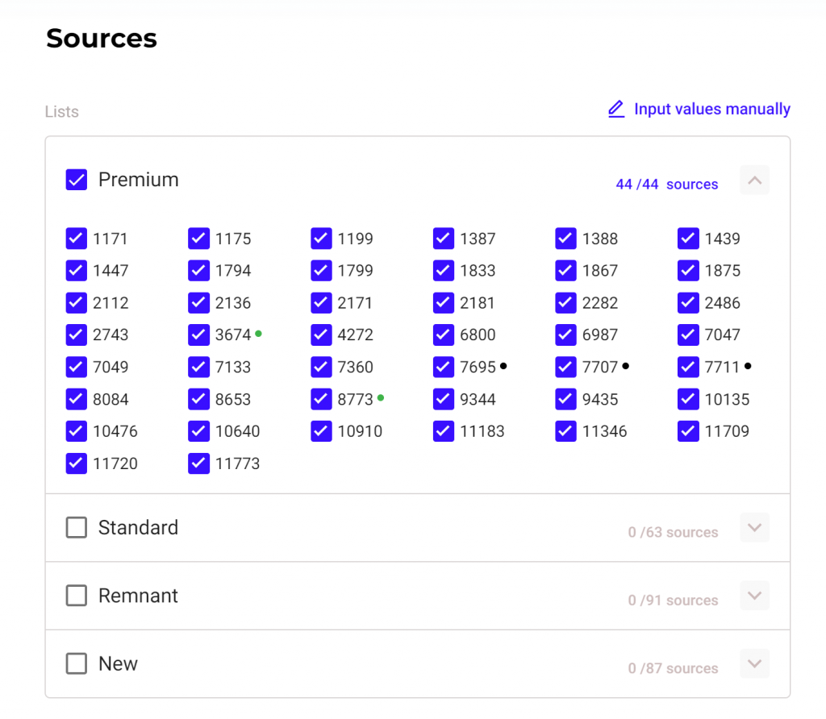826x719 pixels.
Task: Uncheck the Premium list checkbox
Action: 77,180
